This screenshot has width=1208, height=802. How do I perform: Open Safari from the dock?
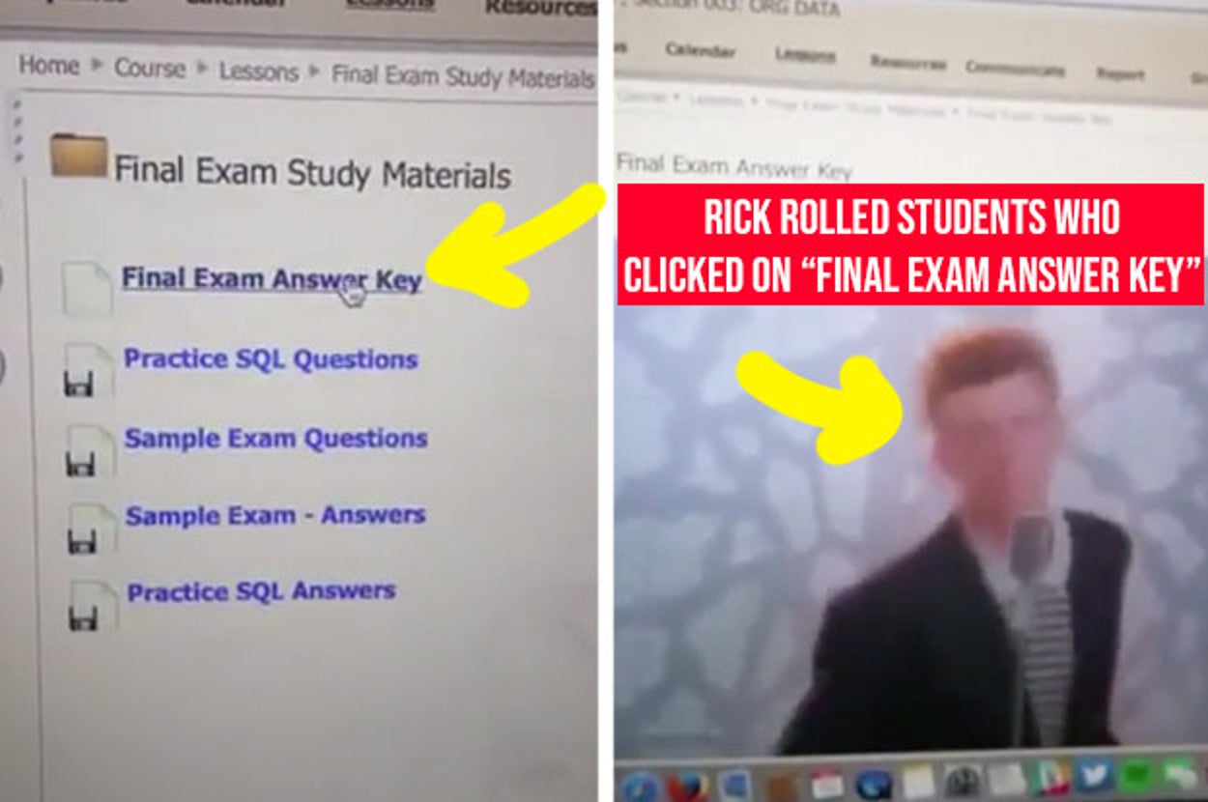pyautogui.click(x=639, y=785)
